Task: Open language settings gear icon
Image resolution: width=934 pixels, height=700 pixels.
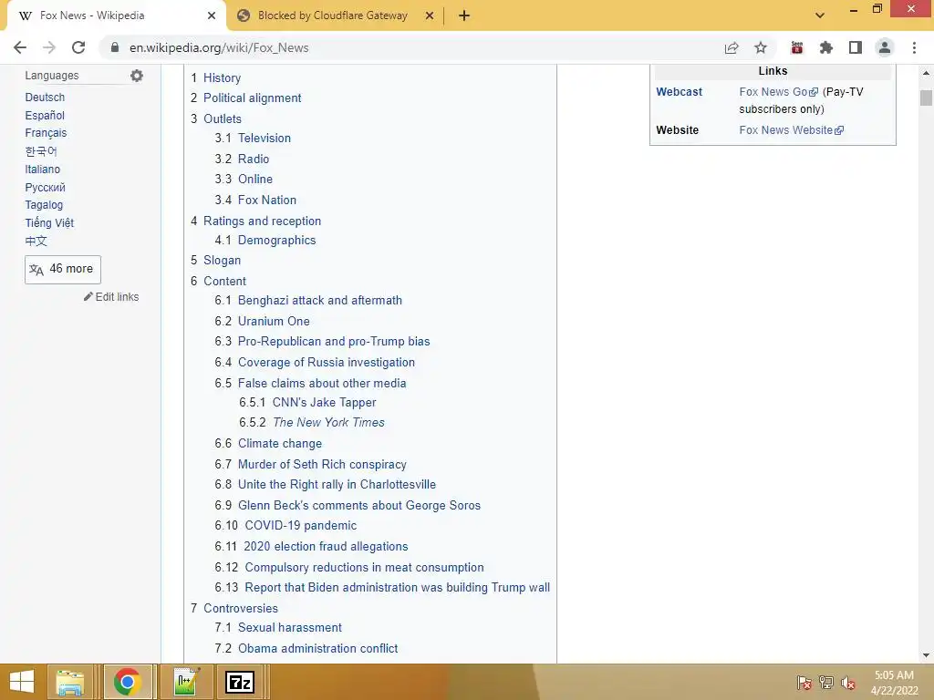Action: (x=137, y=76)
